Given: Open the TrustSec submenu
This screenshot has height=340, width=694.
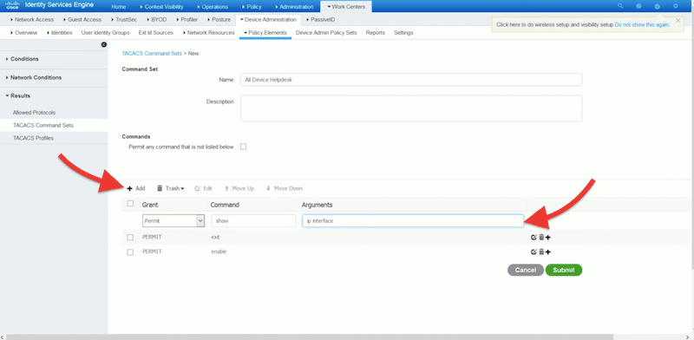Looking at the screenshot, I should 123,19.
